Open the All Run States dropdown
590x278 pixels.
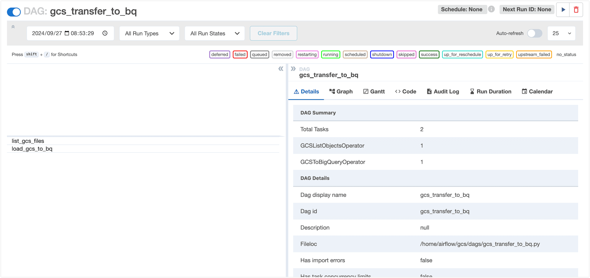[215, 33]
